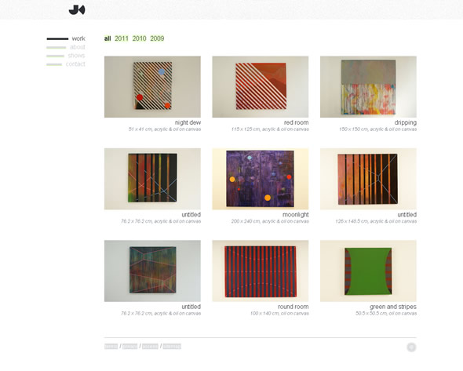Open the moonlight painting thumbnail

point(261,179)
